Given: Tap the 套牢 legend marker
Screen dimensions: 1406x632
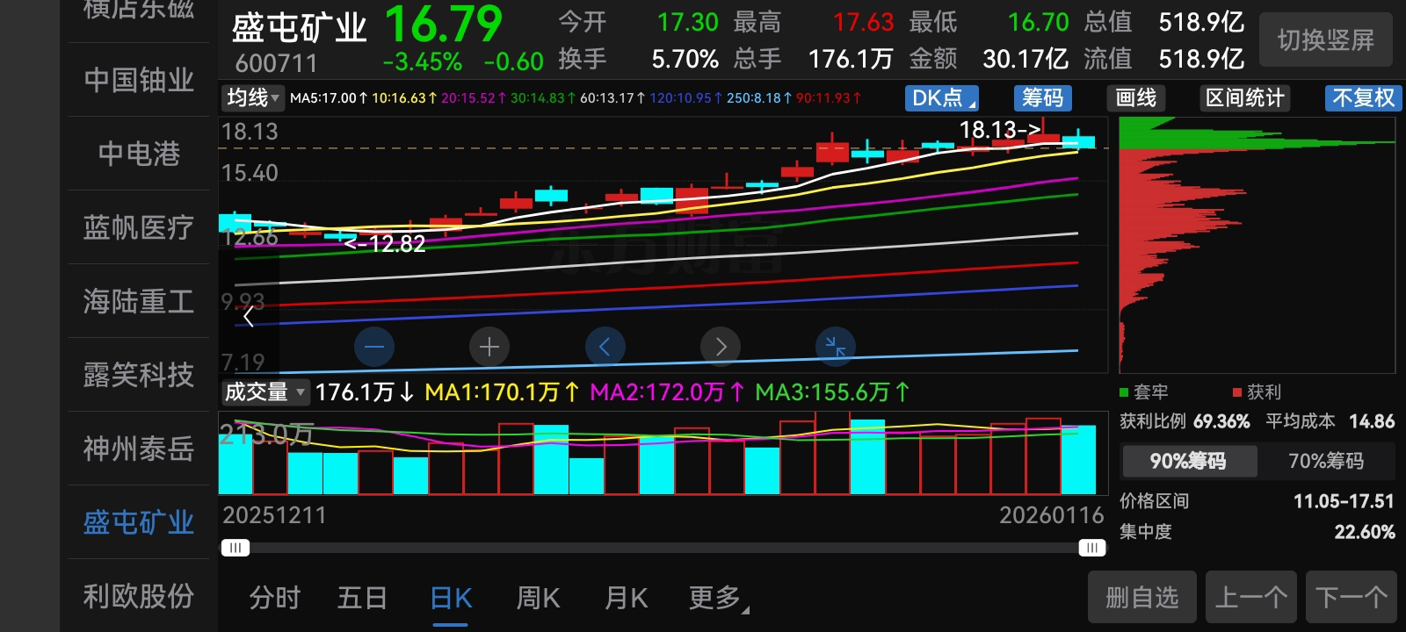Looking at the screenshot, I should [x=1124, y=392].
